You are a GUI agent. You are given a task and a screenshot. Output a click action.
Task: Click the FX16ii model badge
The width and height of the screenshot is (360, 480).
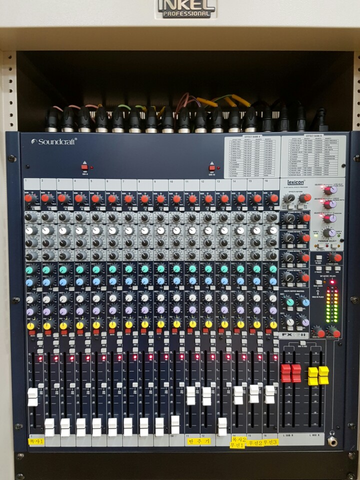293,335
